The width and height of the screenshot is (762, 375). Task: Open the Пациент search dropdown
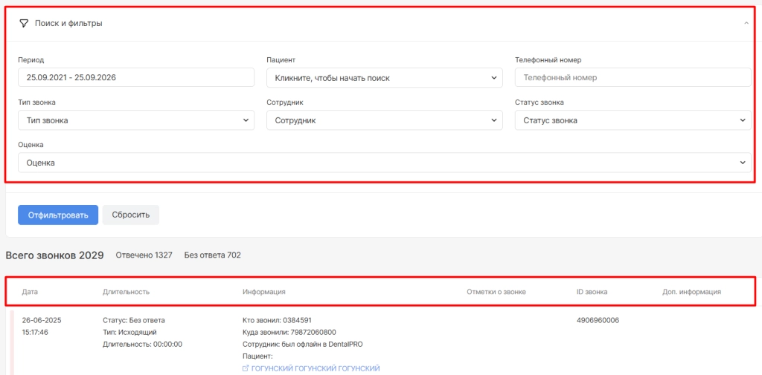tap(385, 78)
